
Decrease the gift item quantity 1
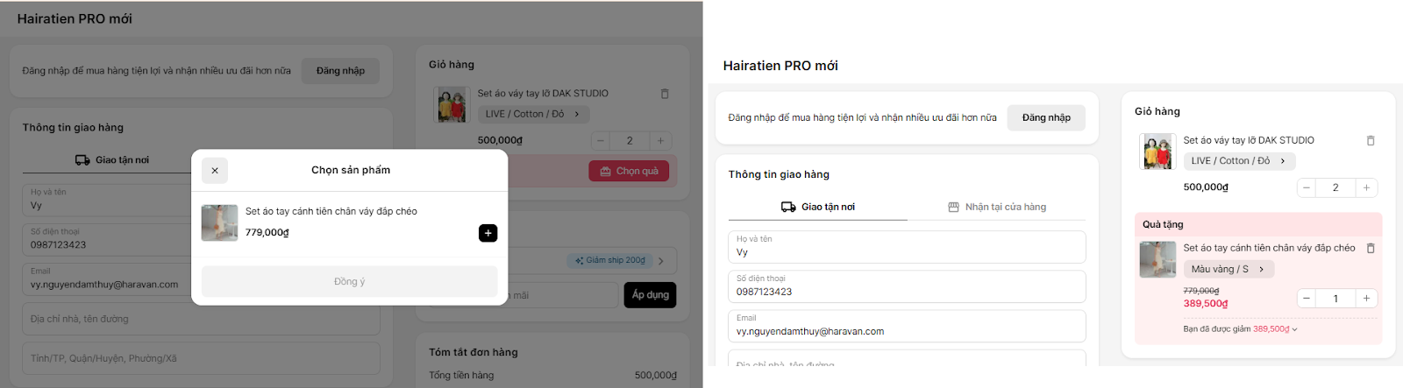coord(1307,299)
